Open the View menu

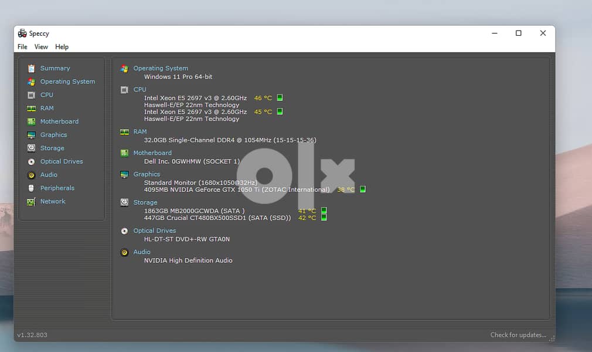click(x=41, y=47)
